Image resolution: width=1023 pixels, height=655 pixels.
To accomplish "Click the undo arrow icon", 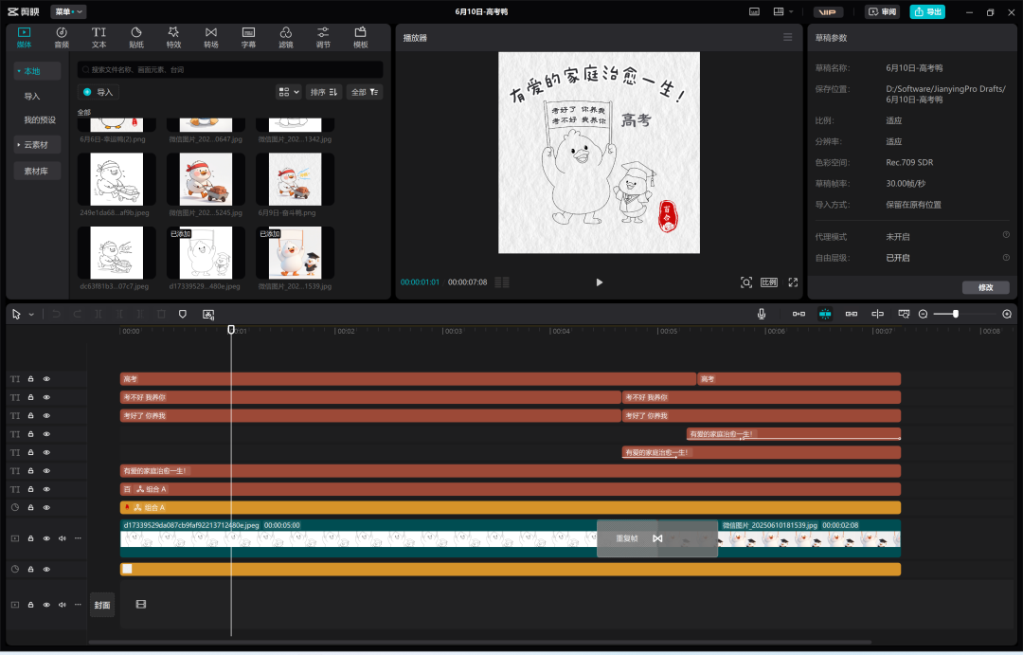I will (57, 314).
